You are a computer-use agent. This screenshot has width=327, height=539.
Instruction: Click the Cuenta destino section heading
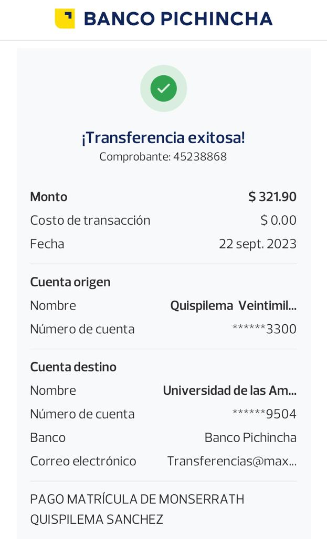point(73,367)
